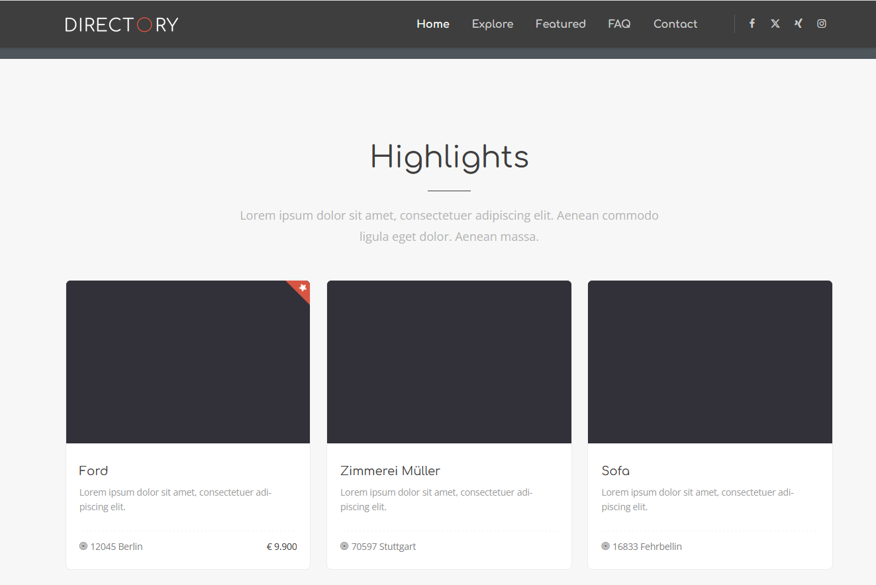The height and width of the screenshot is (585, 876).
Task: Click the Instagram icon in header
Action: click(x=822, y=24)
